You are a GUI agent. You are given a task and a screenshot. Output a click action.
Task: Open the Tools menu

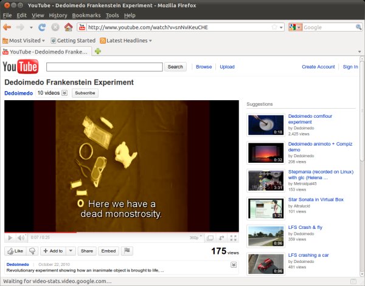112,15
